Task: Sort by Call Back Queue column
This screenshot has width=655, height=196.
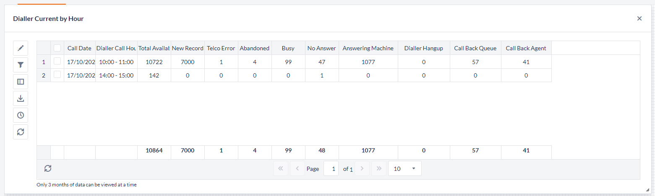Action: tap(475, 48)
